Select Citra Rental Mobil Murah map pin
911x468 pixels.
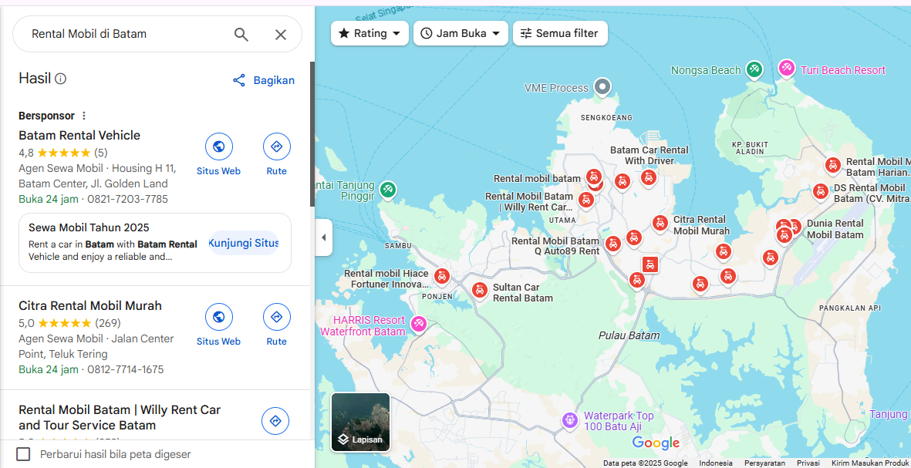pos(660,222)
